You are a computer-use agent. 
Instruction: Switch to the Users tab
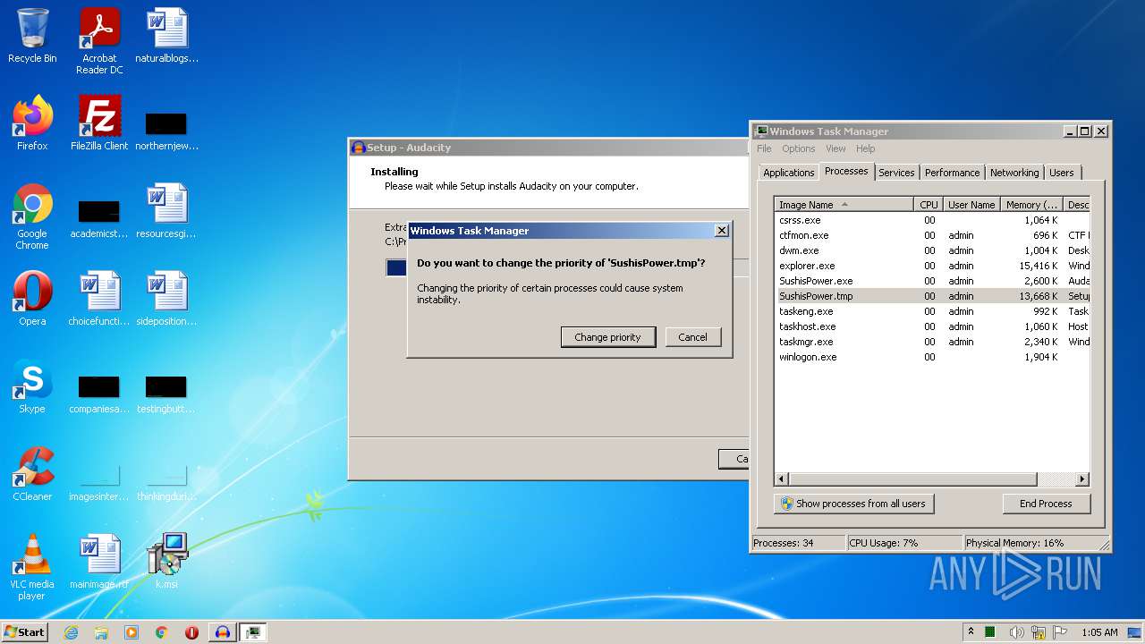click(1062, 173)
